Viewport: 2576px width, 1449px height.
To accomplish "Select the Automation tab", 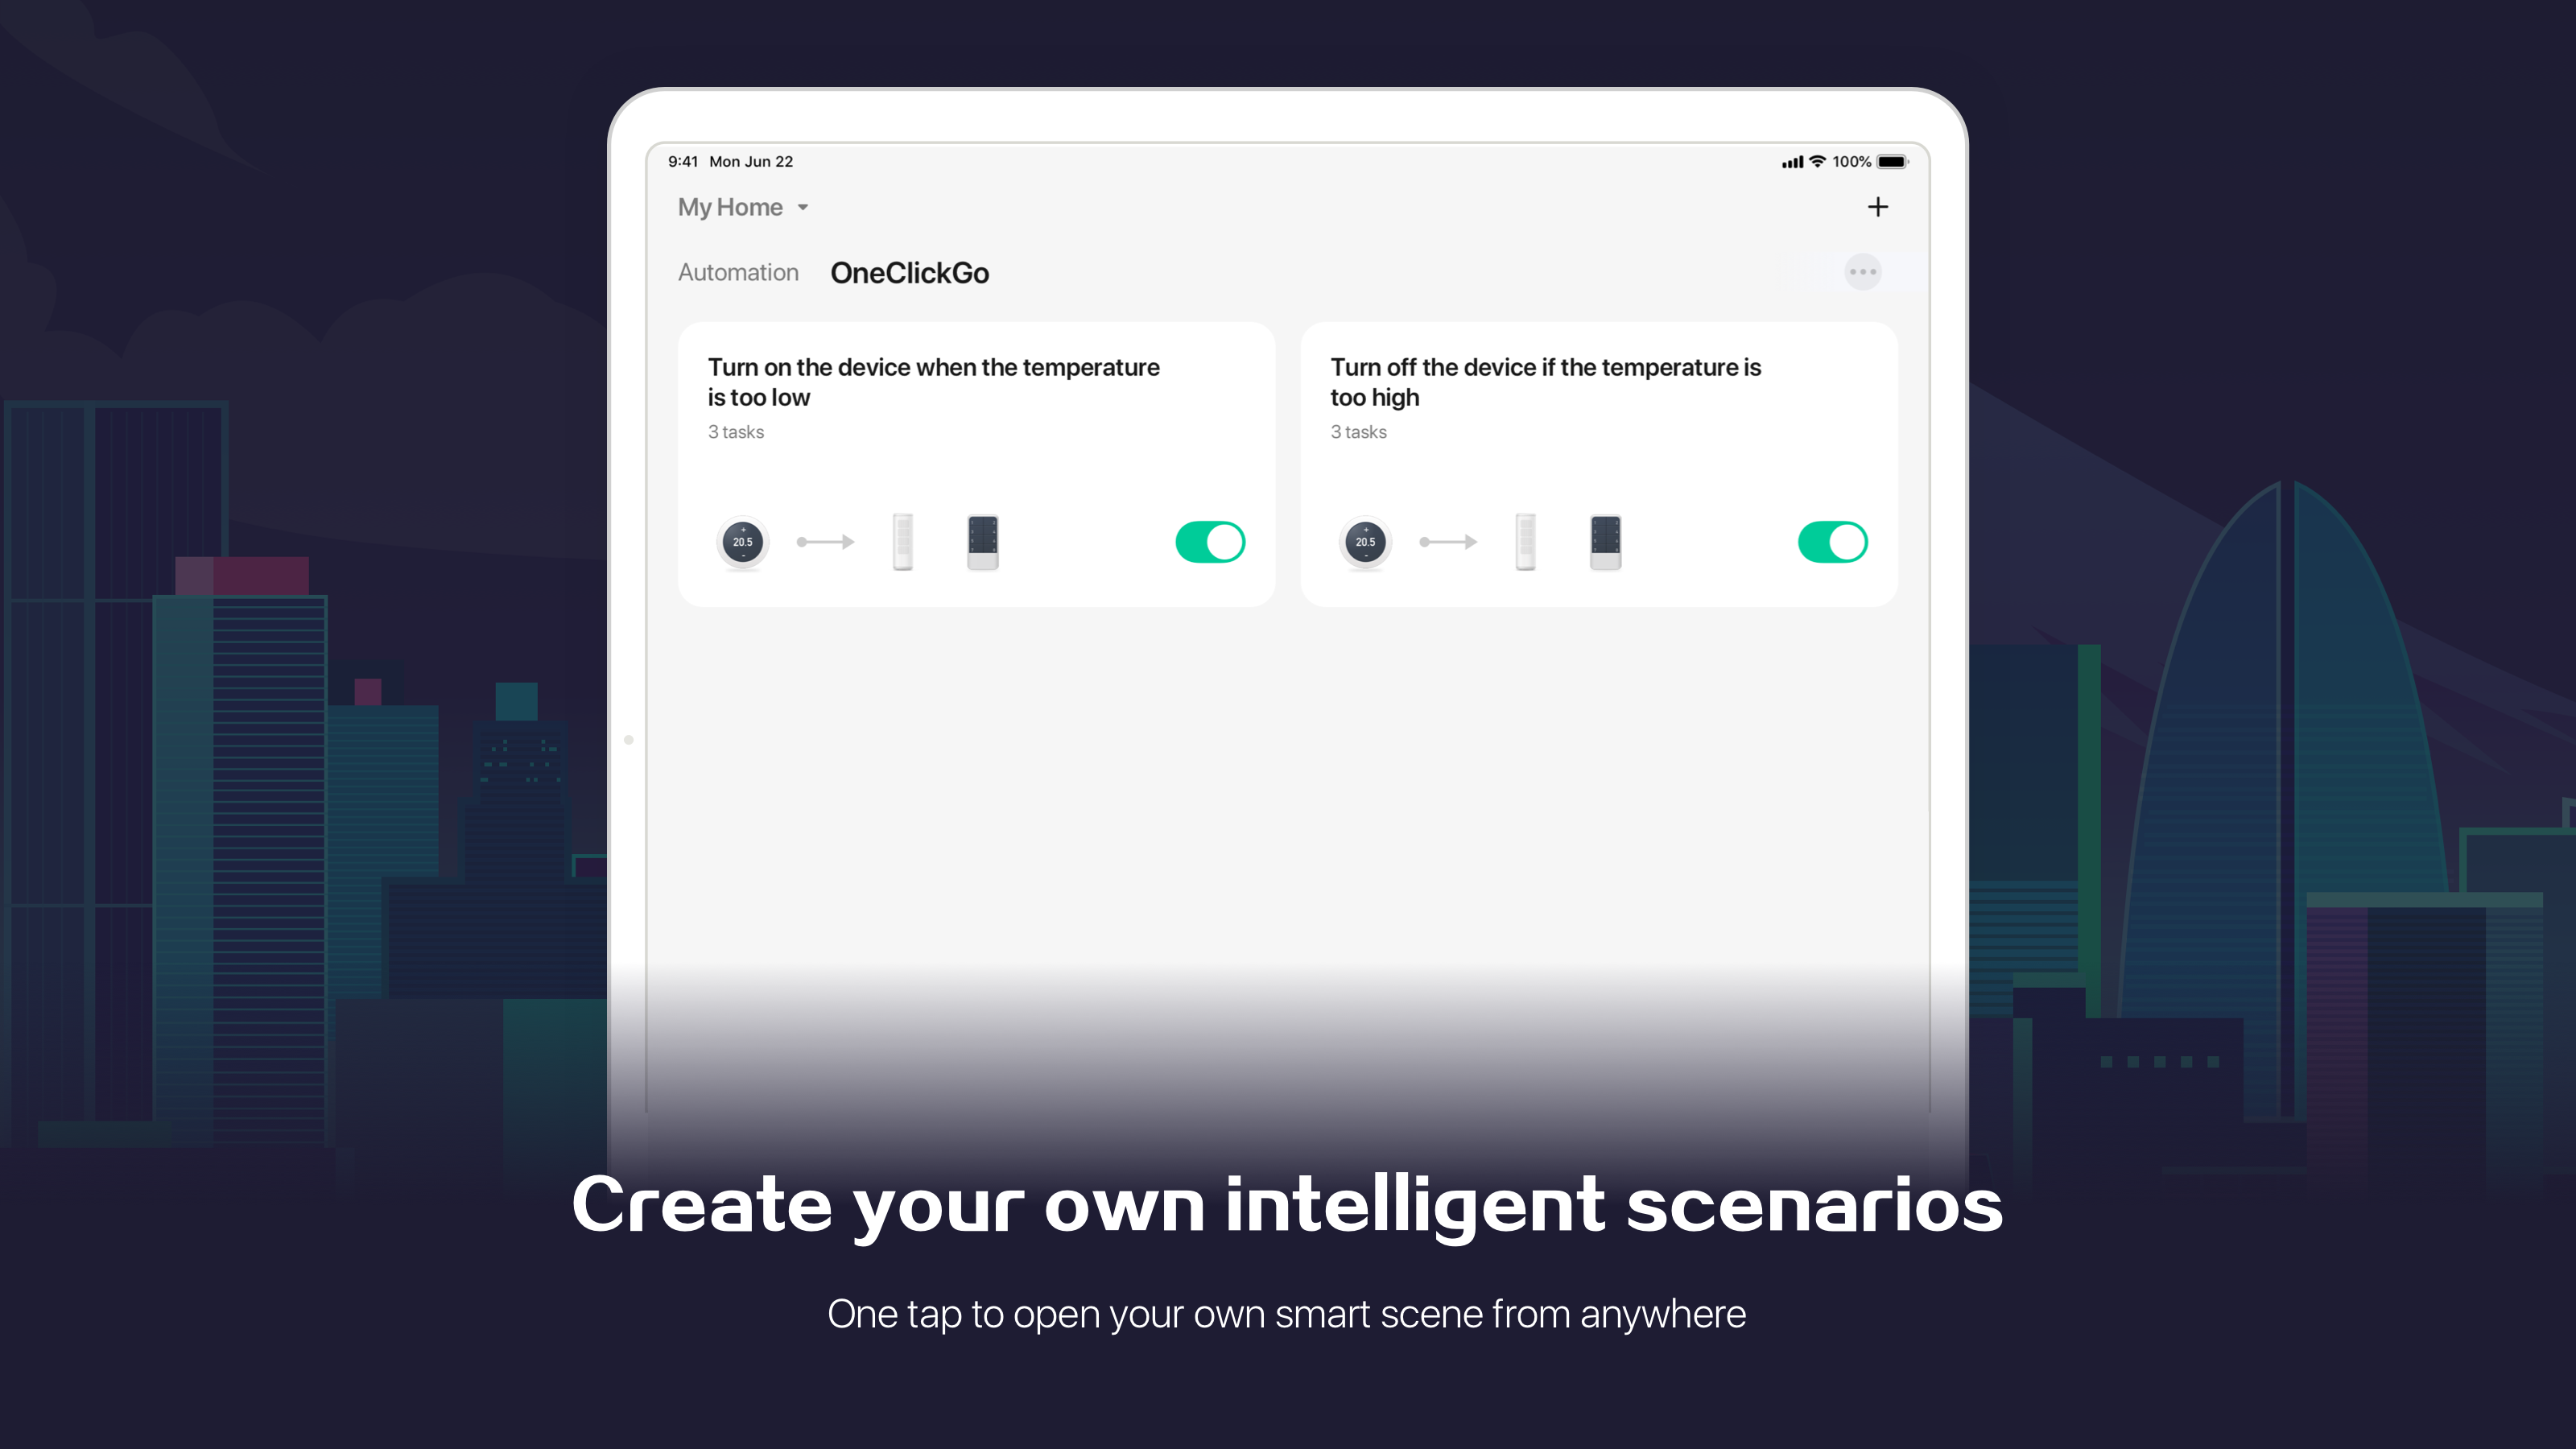I will click(736, 272).
